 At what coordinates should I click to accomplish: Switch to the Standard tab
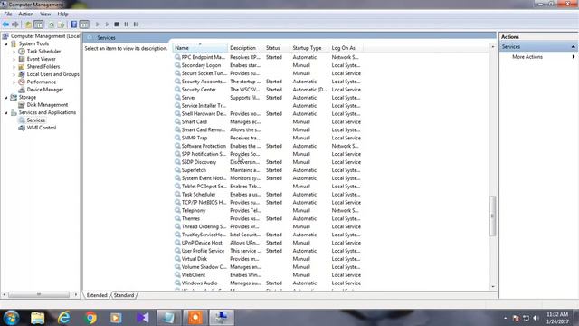click(x=124, y=295)
